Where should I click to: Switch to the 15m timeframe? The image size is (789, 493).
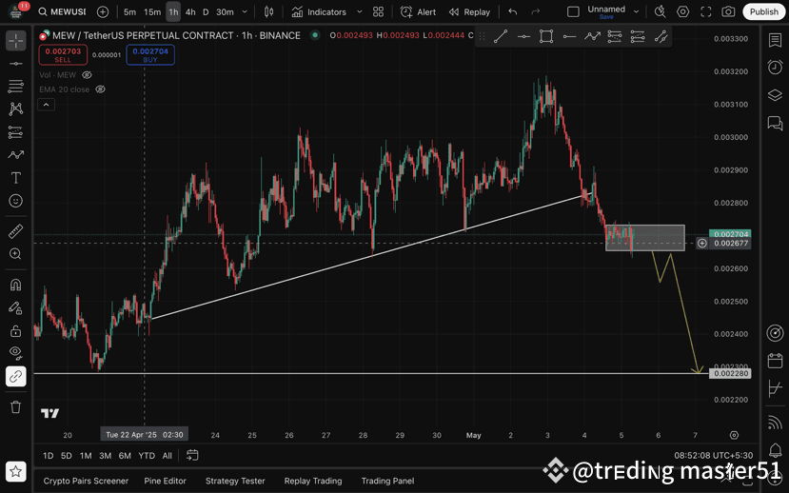(152, 11)
